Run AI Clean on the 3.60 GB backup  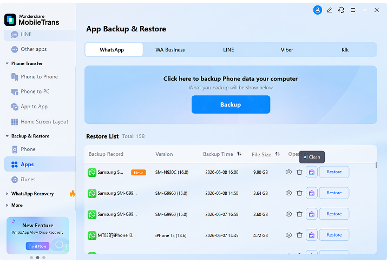tap(312, 214)
